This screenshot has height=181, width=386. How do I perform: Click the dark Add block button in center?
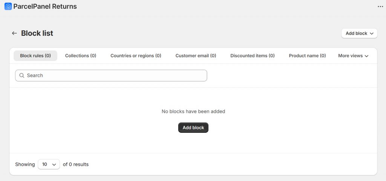[x=193, y=128]
